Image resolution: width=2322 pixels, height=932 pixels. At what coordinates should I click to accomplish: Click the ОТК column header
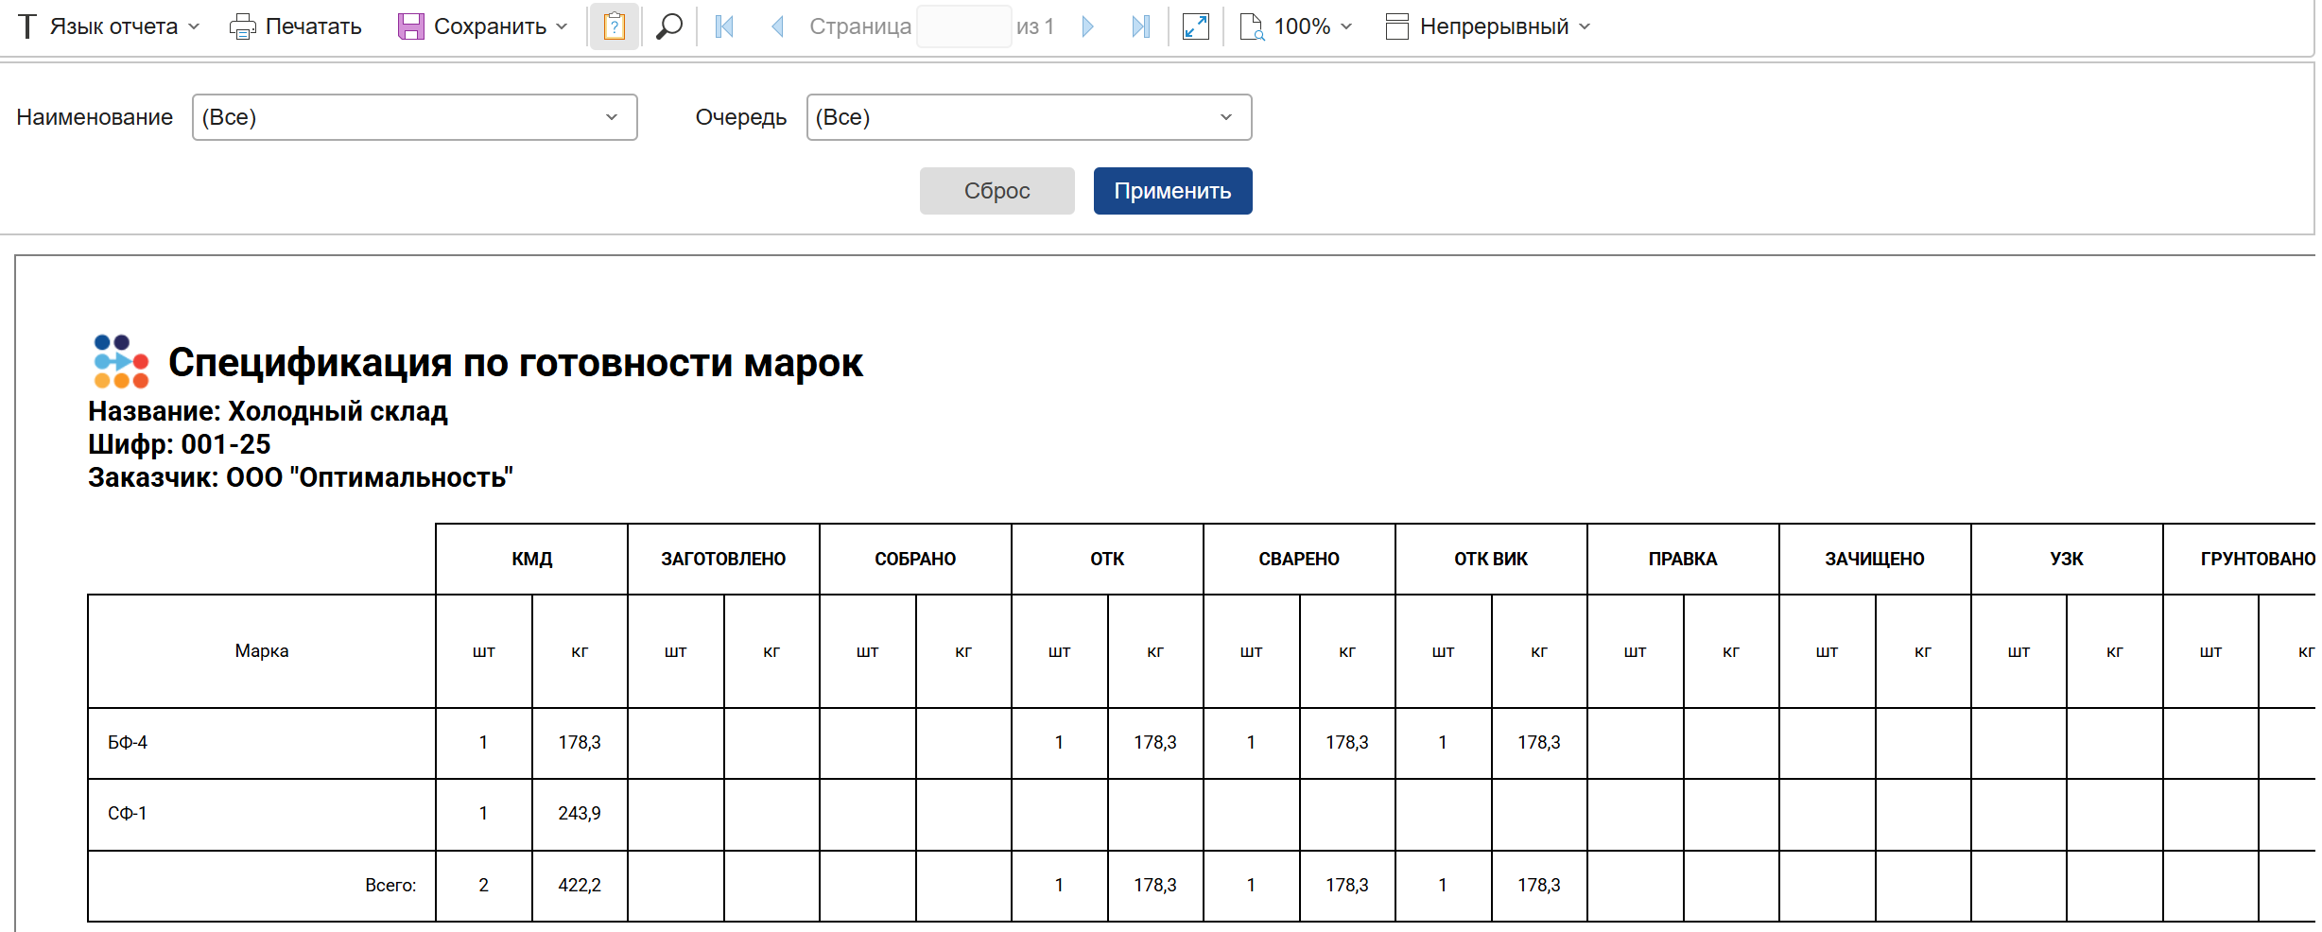(1108, 559)
